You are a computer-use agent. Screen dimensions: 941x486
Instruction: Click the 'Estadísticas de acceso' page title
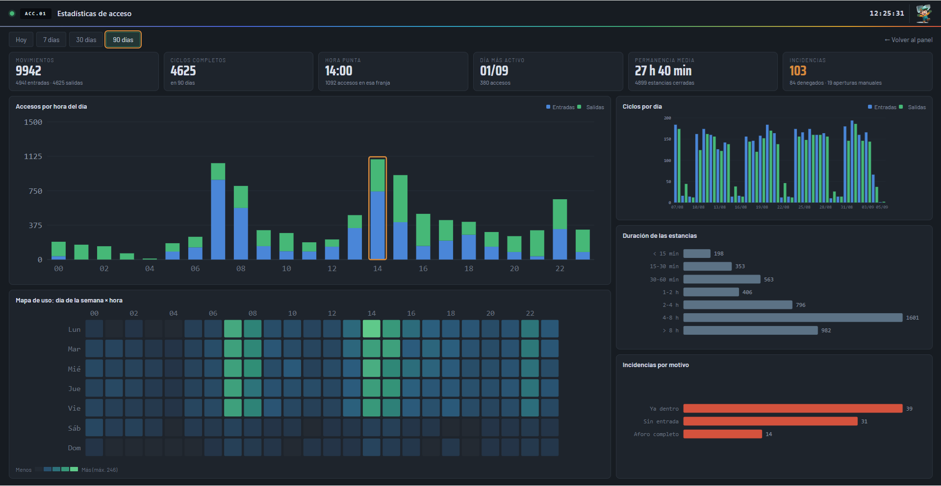(x=94, y=14)
